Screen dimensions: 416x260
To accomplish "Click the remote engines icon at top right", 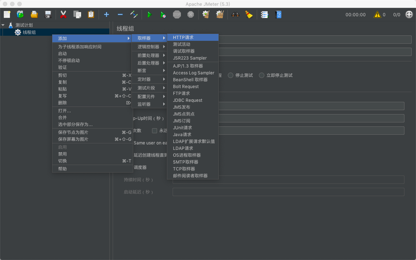I will click(x=409, y=14).
